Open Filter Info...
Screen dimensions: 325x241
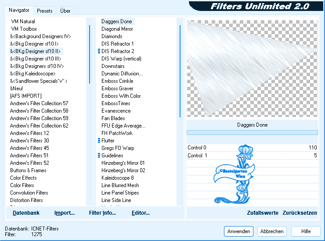coord(102,213)
